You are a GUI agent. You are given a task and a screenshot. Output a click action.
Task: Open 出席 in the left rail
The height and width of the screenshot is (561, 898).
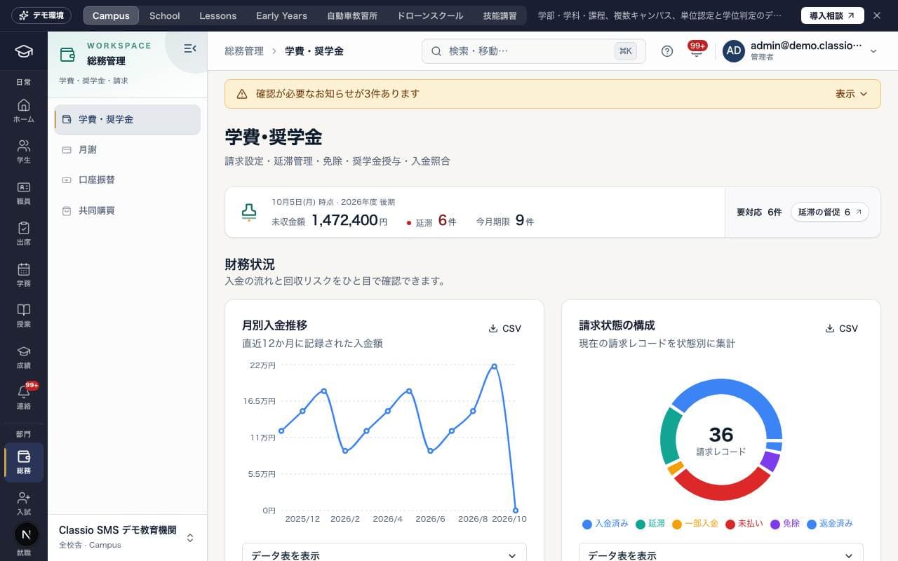coord(24,234)
